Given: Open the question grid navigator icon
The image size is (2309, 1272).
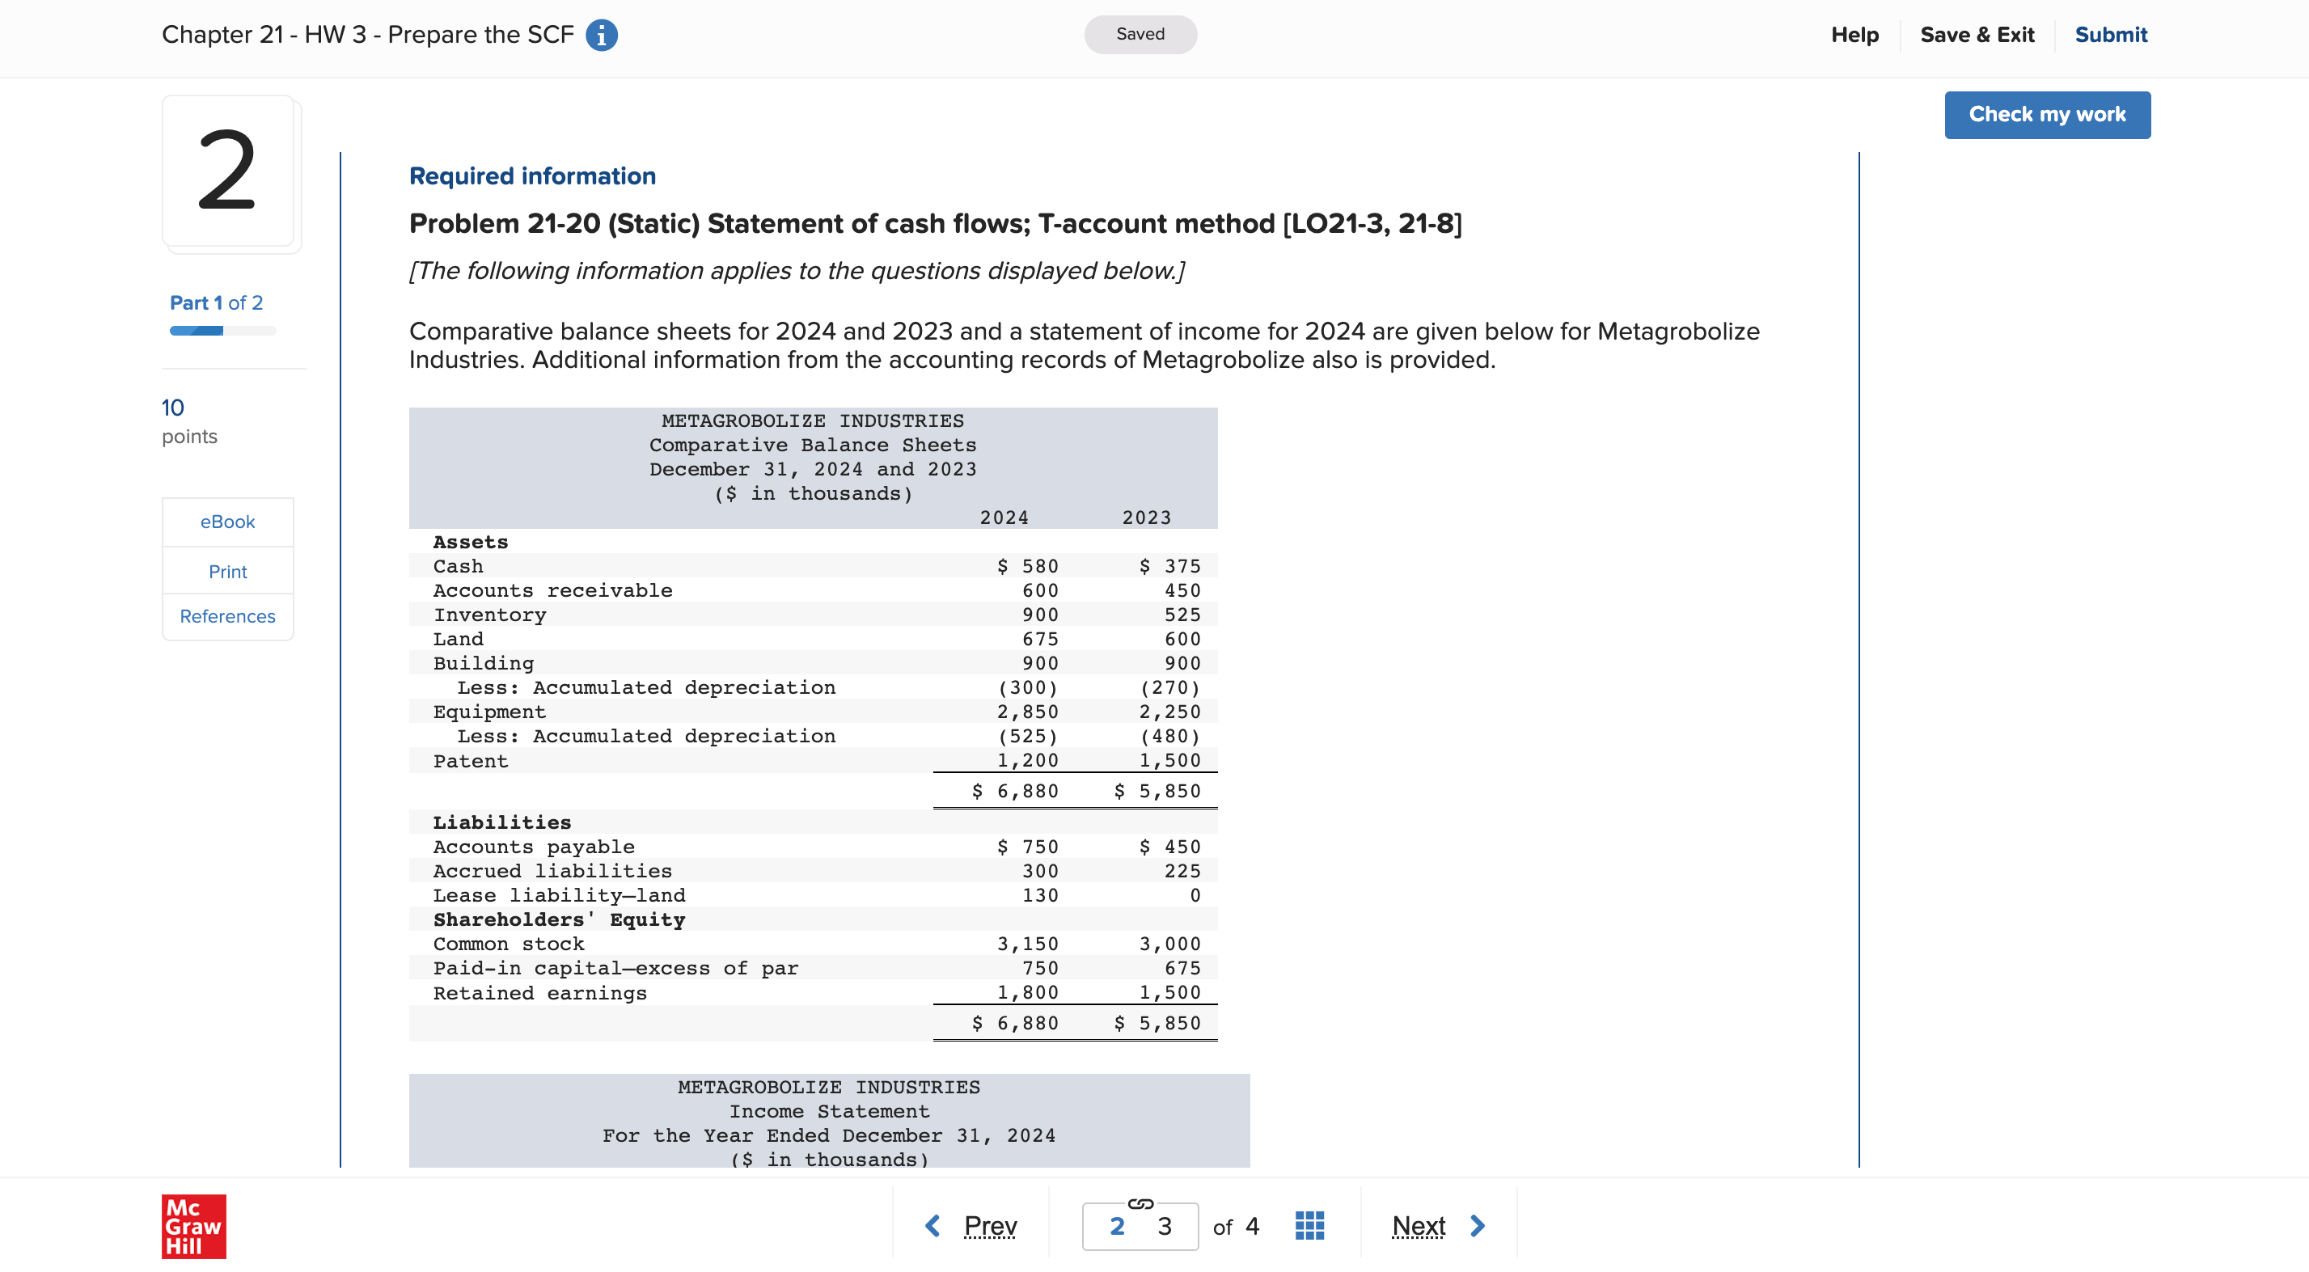Looking at the screenshot, I should (1309, 1225).
